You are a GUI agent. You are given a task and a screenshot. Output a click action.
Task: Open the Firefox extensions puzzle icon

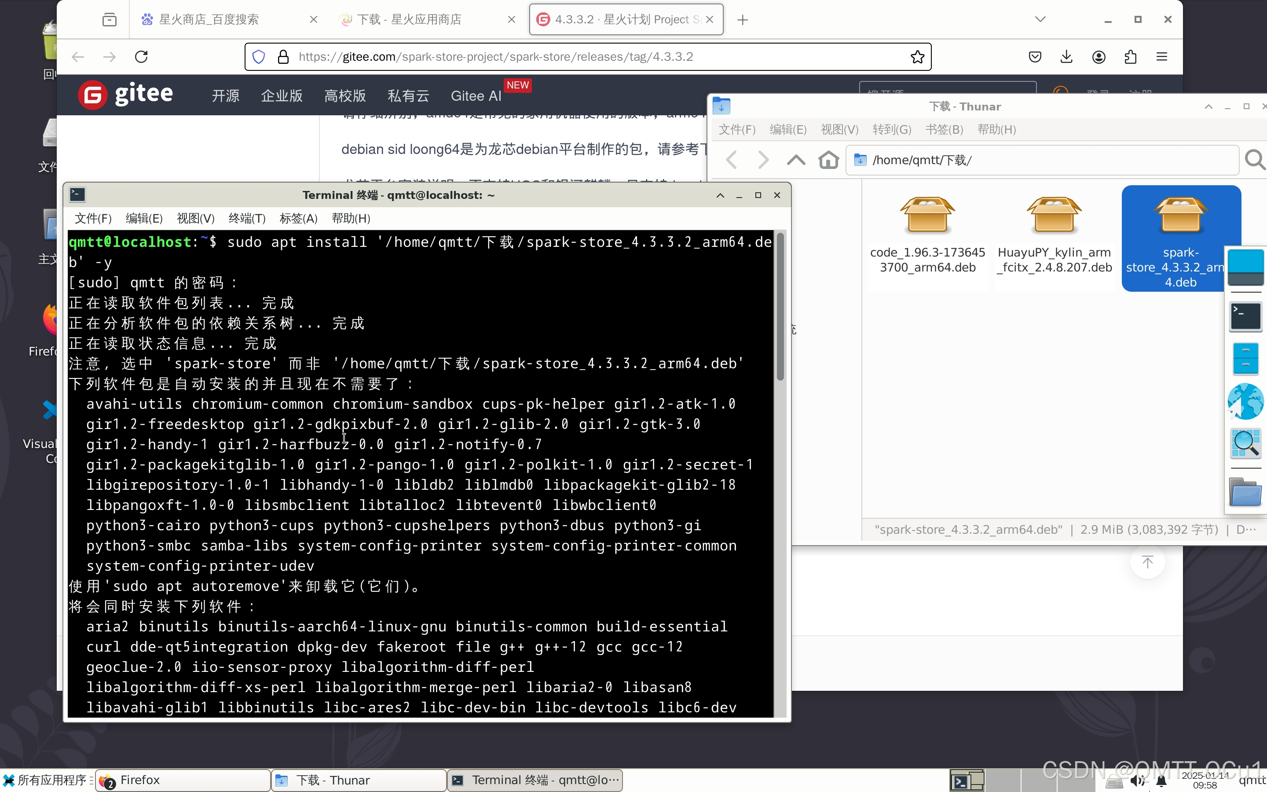pos(1130,57)
